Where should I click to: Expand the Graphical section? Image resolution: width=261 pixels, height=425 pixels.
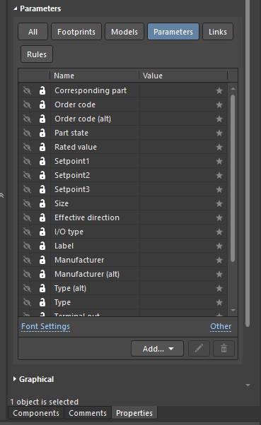15,379
